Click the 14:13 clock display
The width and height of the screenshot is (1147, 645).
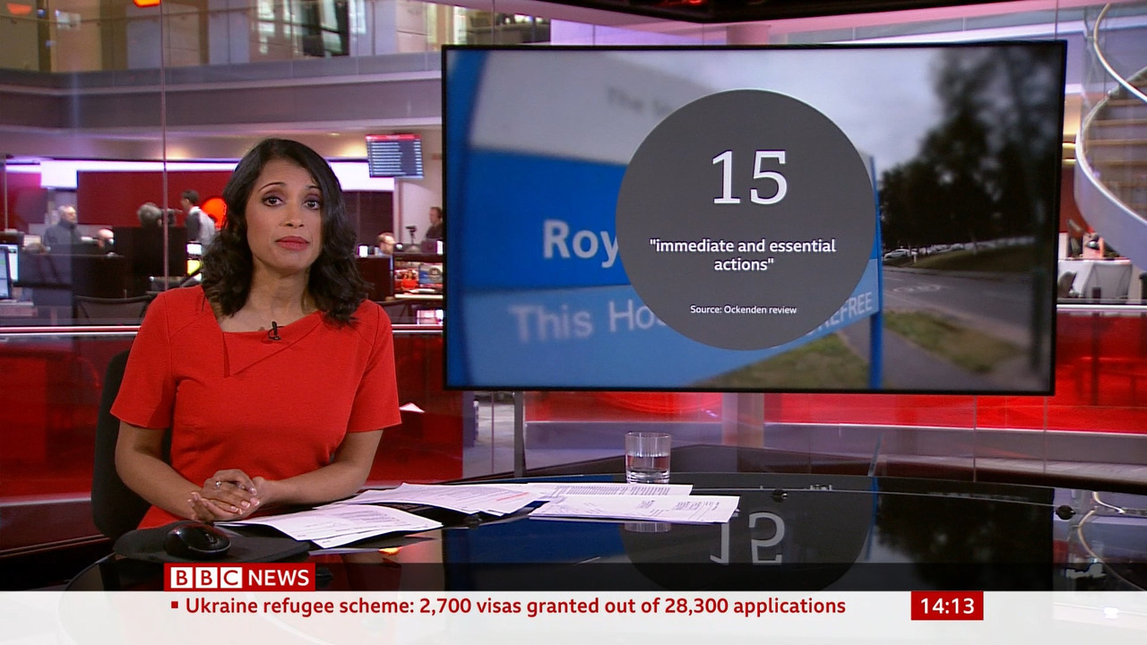pyautogui.click(x=946, y=606)
